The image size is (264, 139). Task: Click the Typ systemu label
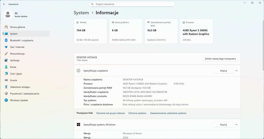(90, 100)
